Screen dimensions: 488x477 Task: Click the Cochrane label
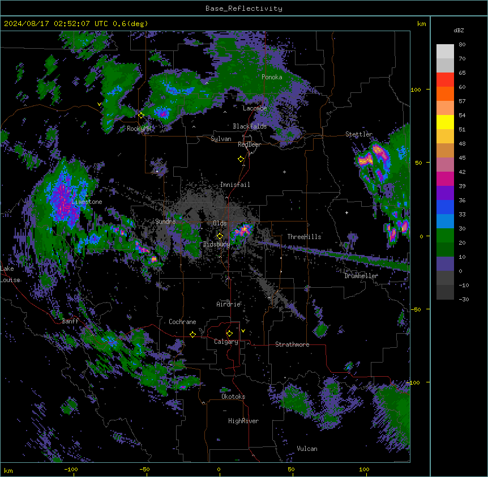pyautogui.click(x=182, y=322)
